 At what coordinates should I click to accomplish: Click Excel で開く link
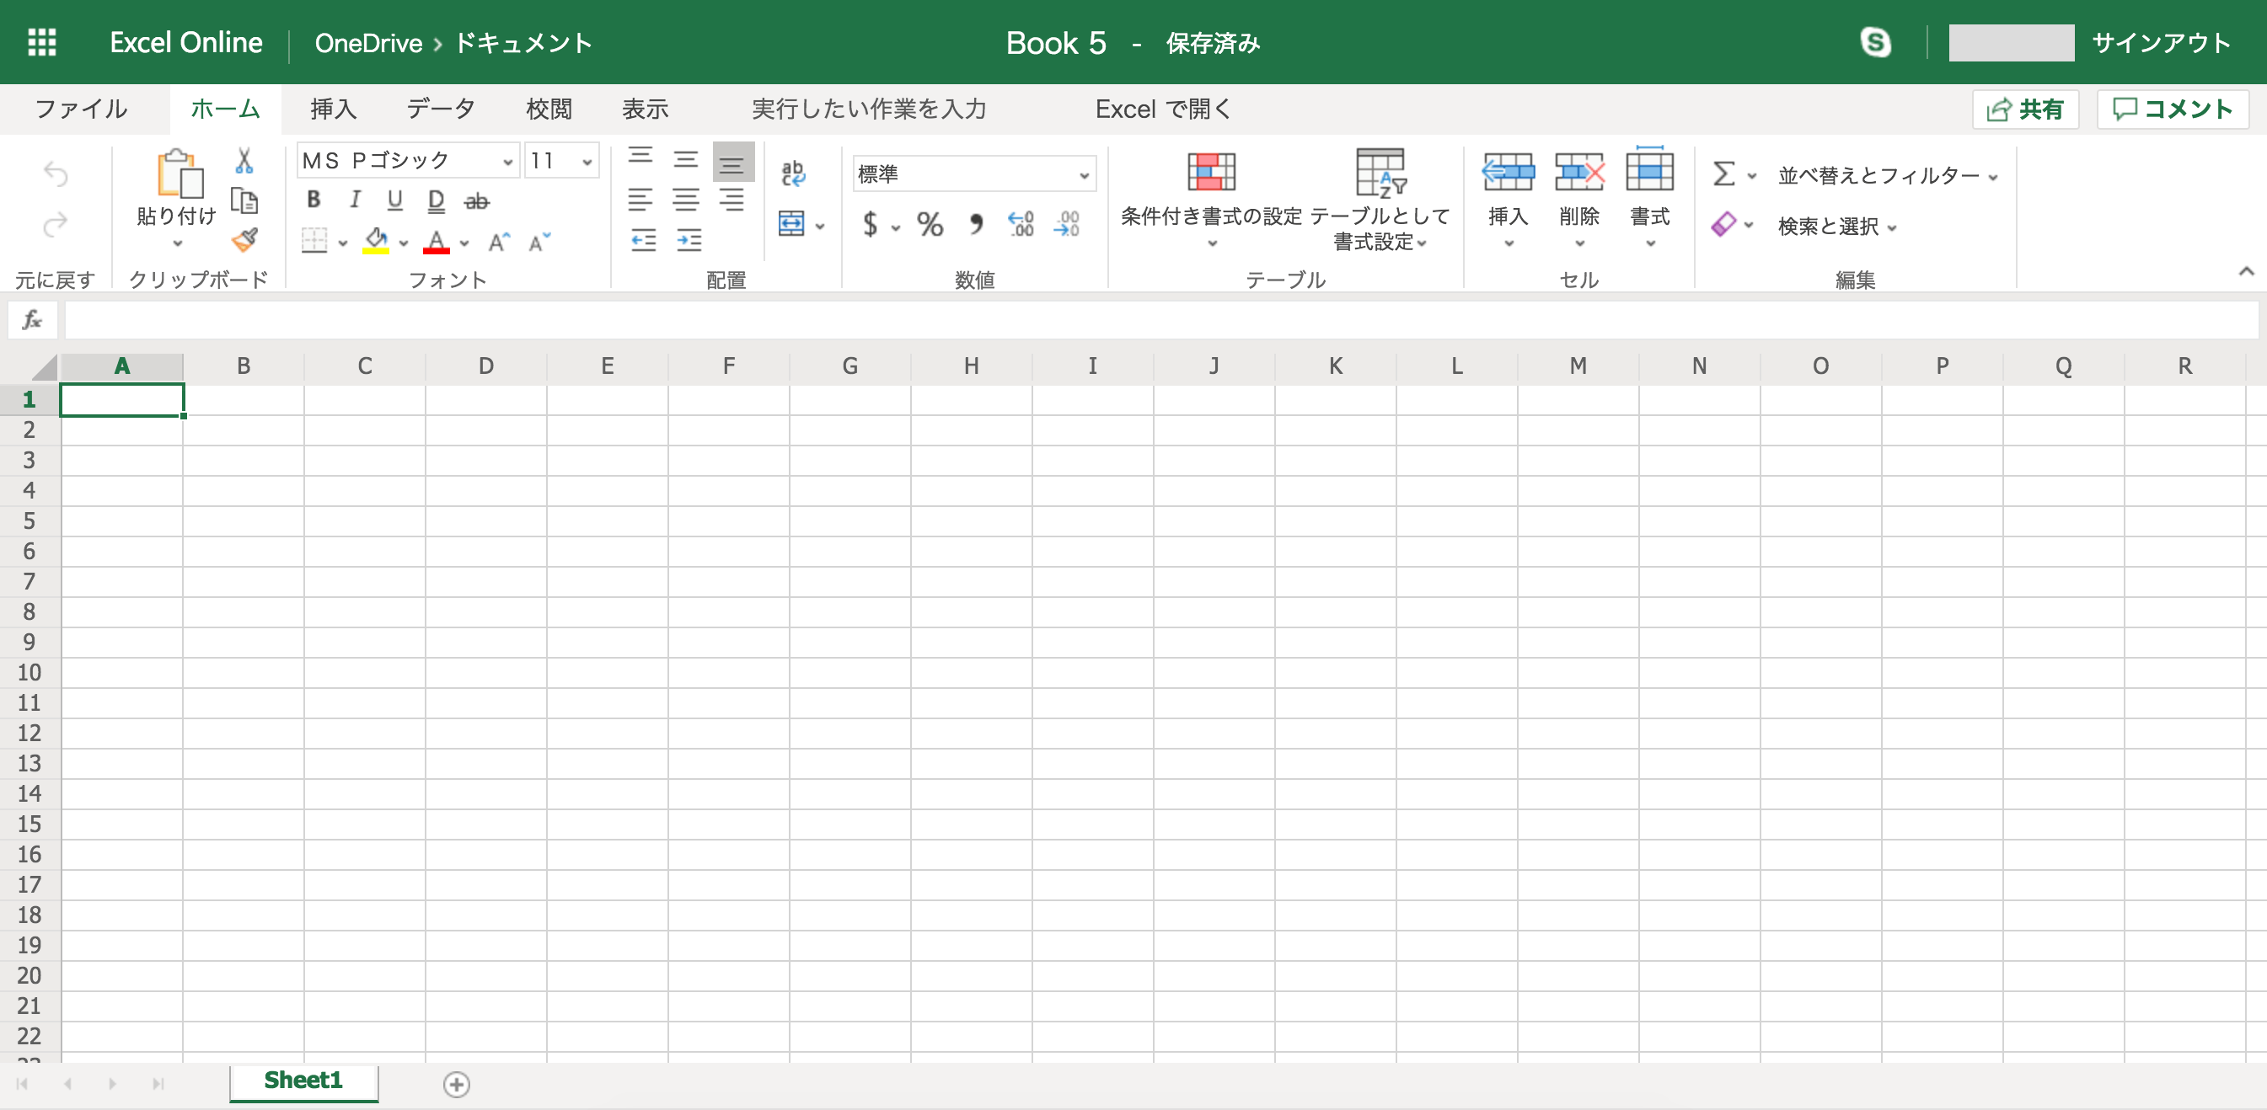(x=1162, y=109)
